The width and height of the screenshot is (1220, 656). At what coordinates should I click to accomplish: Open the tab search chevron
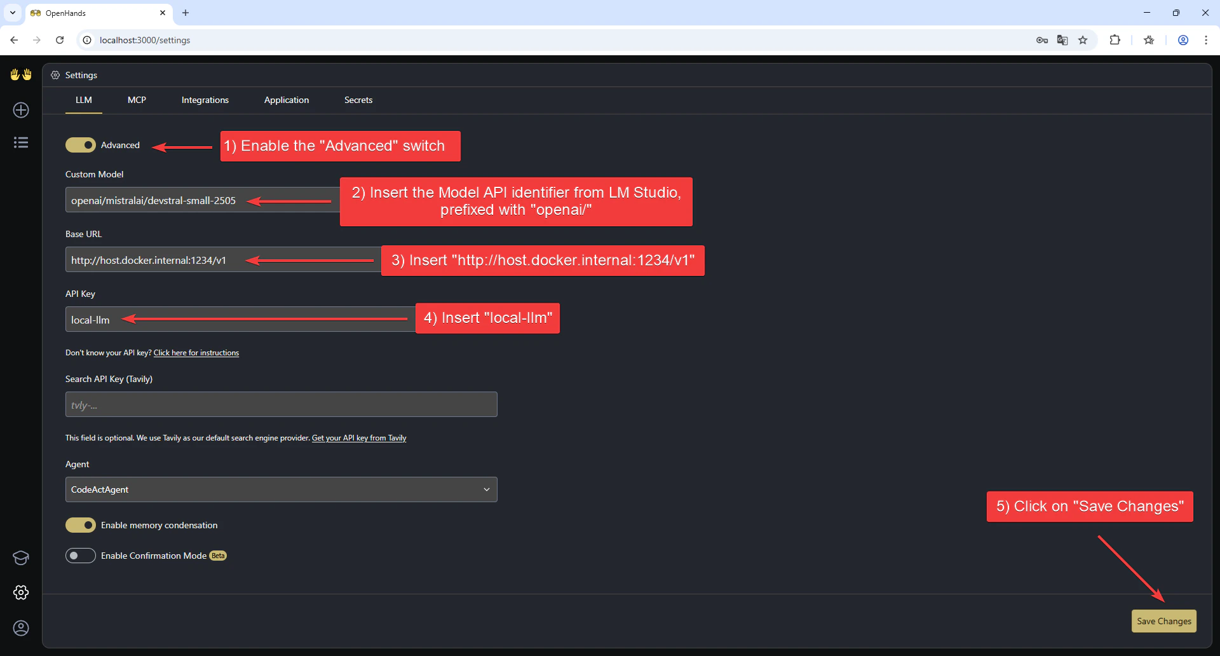click(x=13, y=13)
